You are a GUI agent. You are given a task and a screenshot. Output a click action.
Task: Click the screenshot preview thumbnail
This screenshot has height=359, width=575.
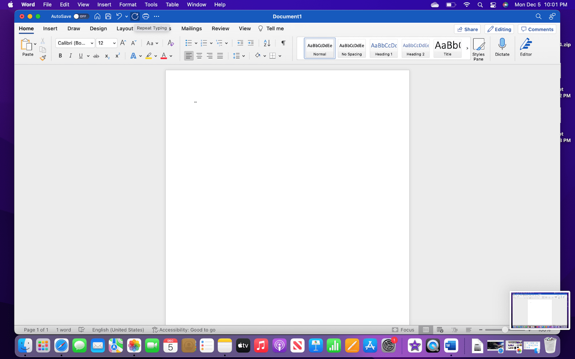coord(540,310)
